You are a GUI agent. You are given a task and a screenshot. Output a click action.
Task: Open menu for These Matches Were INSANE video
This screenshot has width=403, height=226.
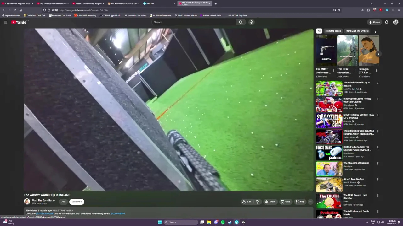[378, 131]
